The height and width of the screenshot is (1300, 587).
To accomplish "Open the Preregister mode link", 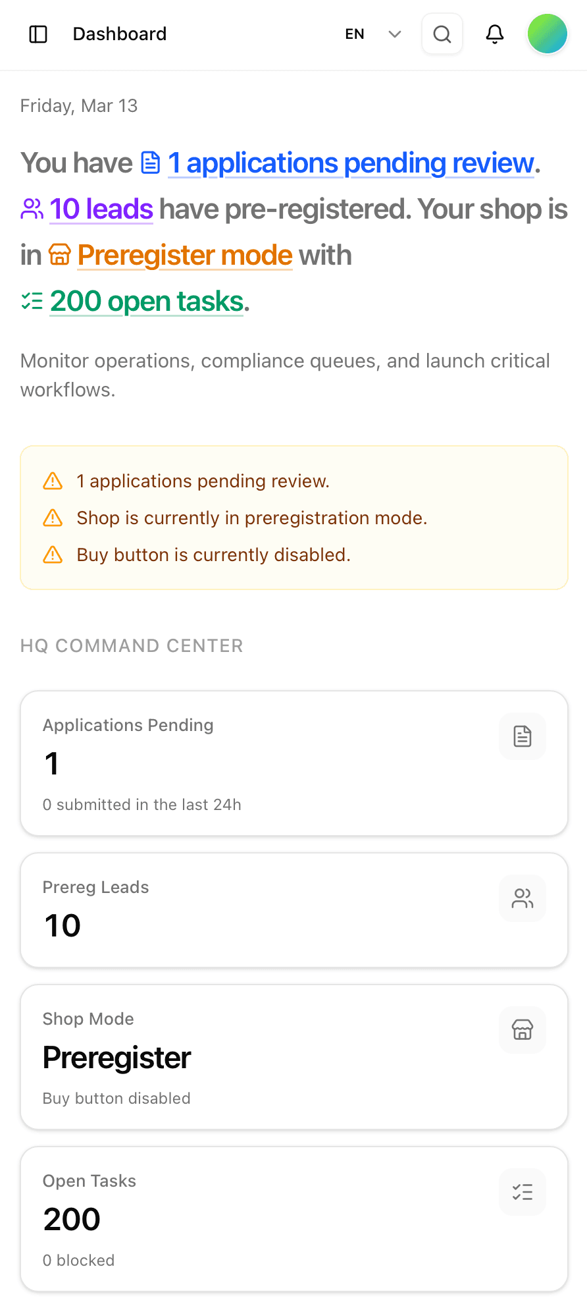I will (185, 256).
